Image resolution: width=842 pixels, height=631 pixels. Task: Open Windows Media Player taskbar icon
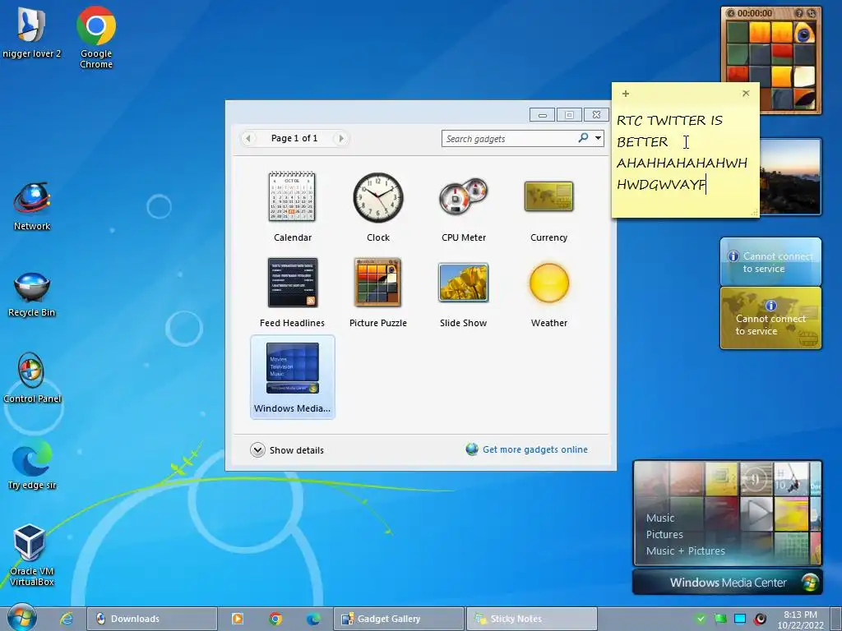click(x=238, y=619)
